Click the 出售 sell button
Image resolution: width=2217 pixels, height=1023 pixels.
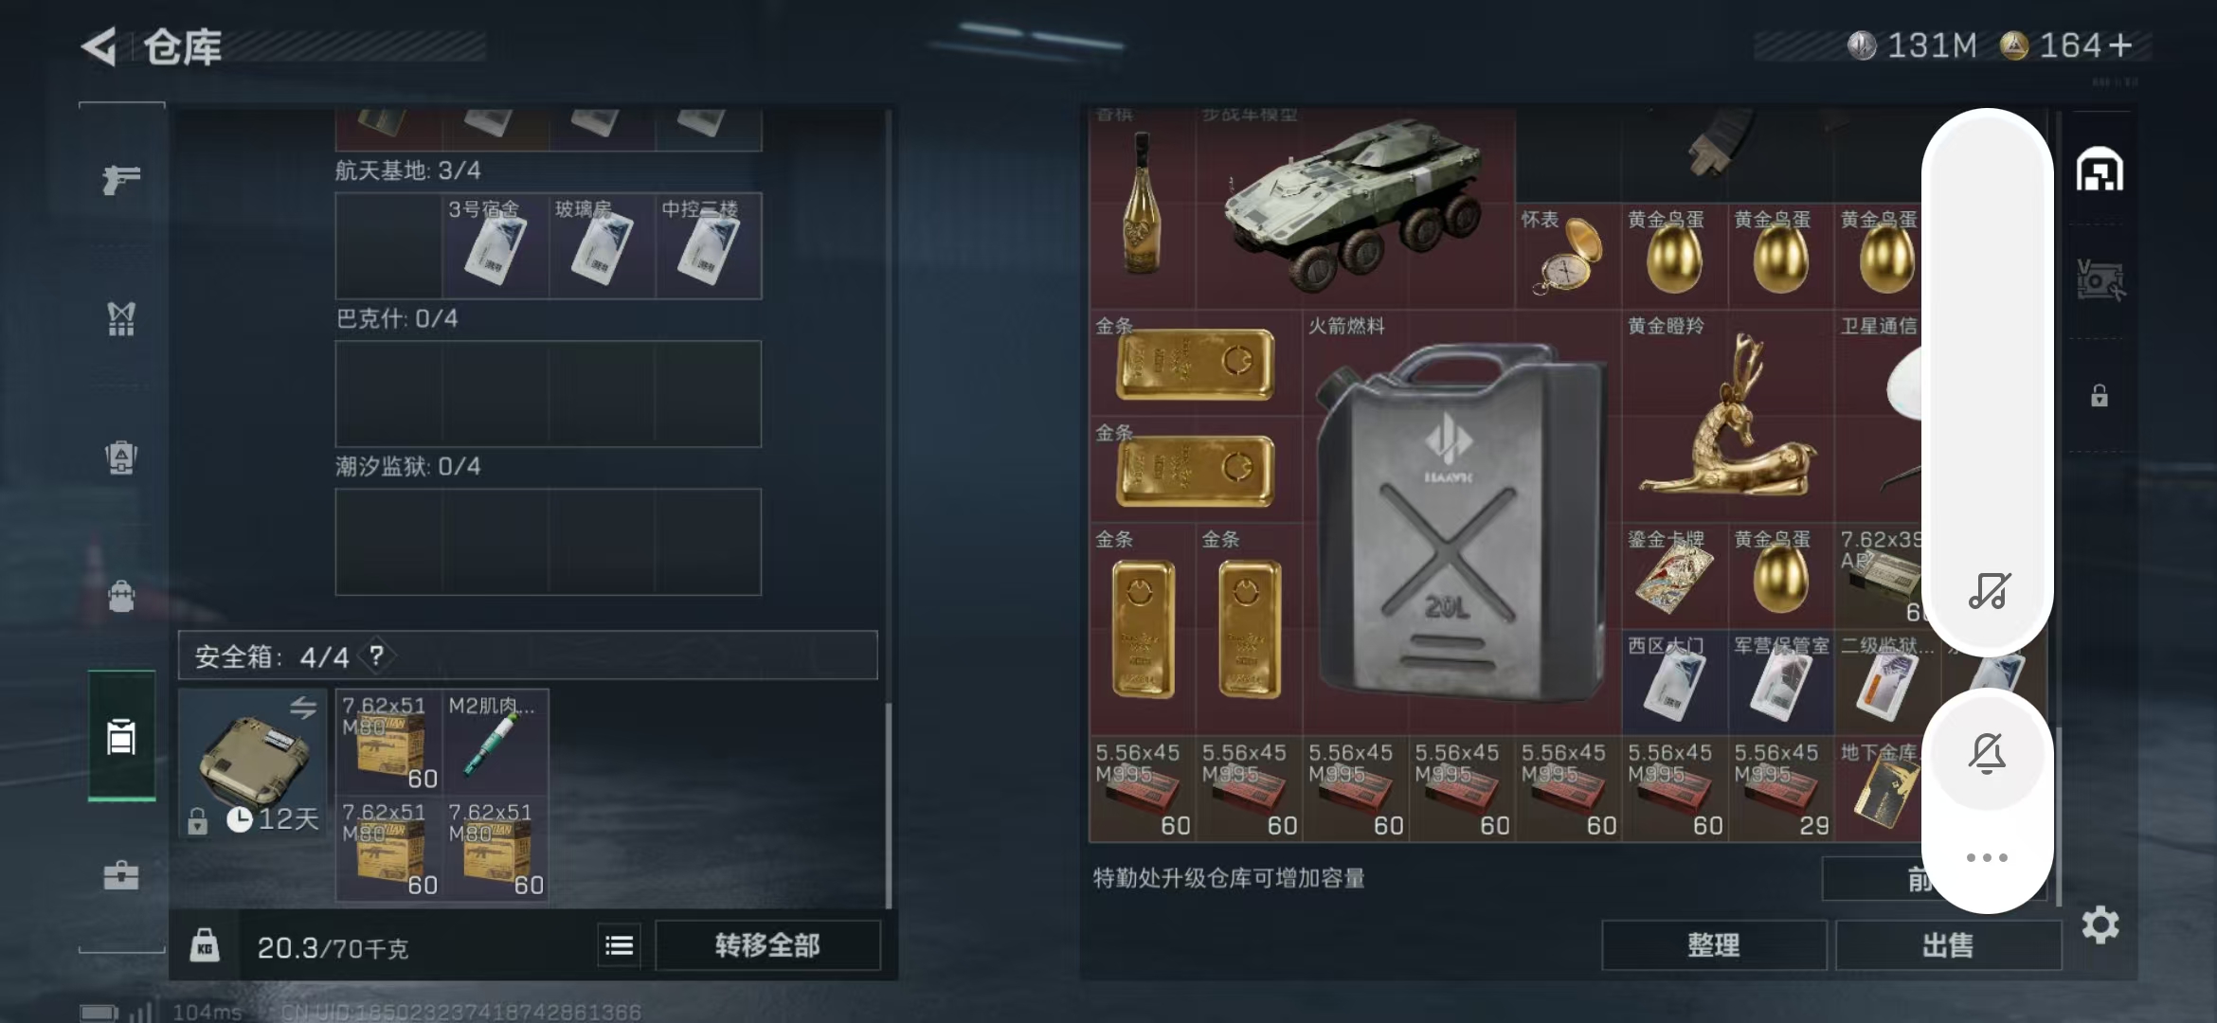[1948, 945]
